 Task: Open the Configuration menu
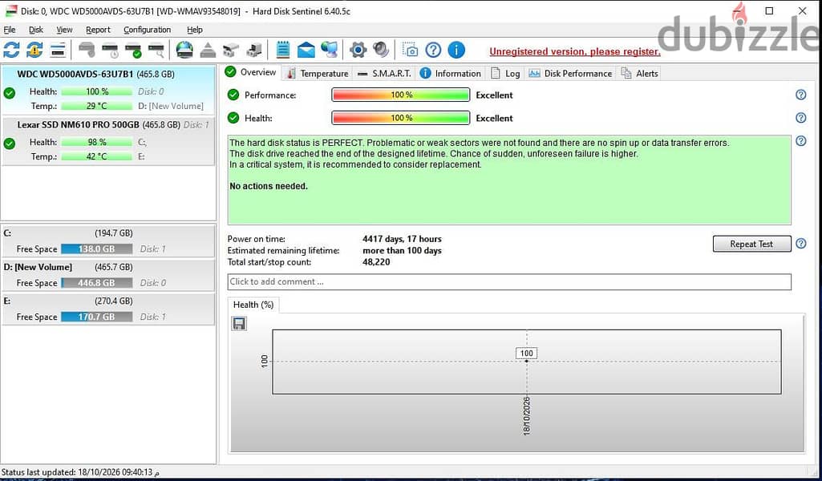pyautogui.click(x=148, y=30)
